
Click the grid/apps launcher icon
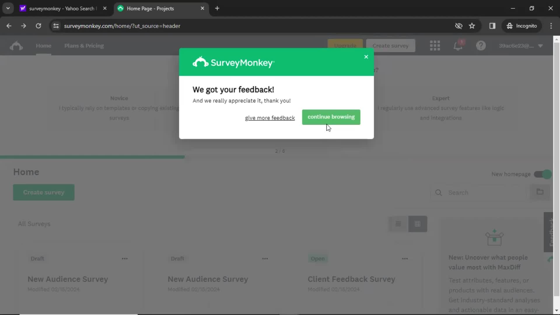point(435,45)
